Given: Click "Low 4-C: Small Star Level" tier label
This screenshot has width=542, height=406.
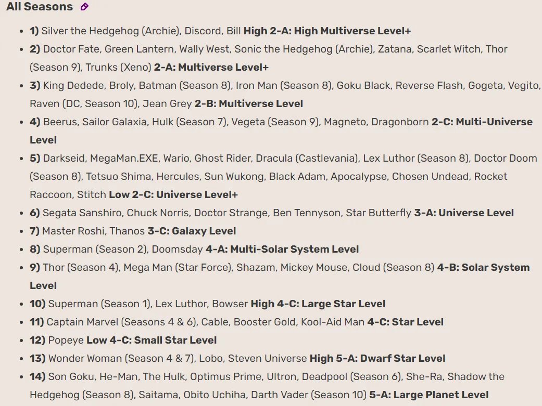Looking at the screenshot, I should 152,340.
